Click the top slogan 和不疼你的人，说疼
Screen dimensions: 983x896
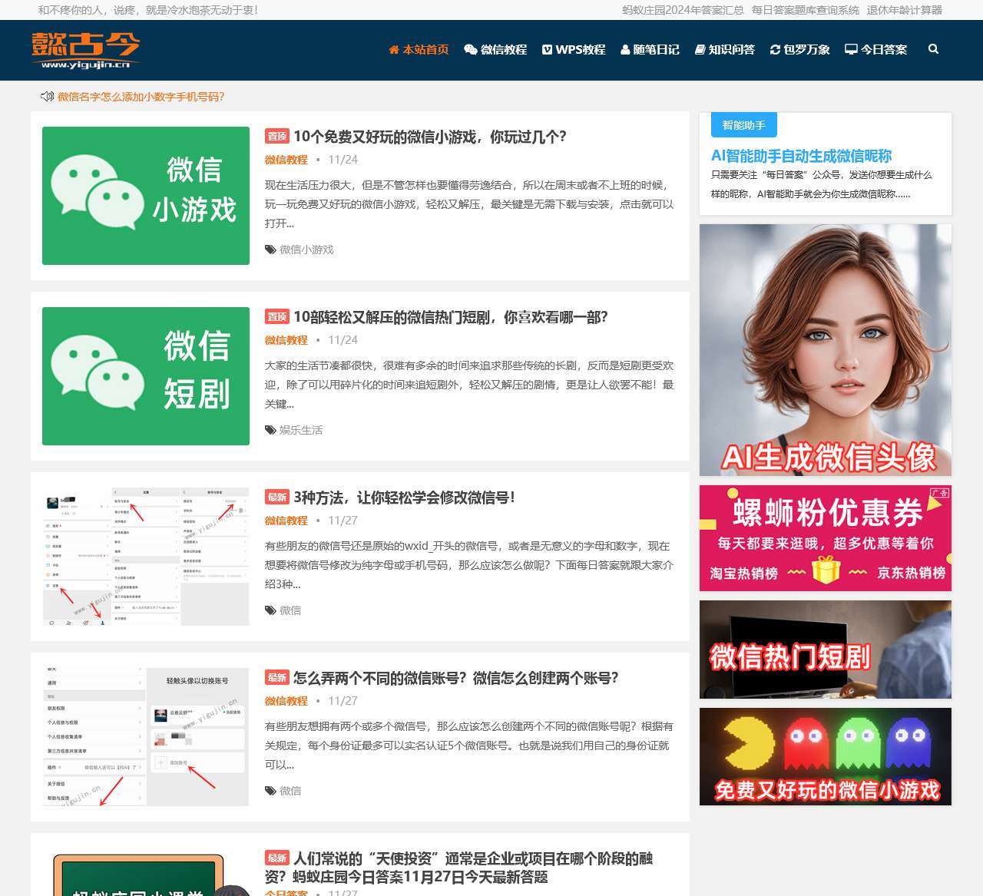coord(148,10)
